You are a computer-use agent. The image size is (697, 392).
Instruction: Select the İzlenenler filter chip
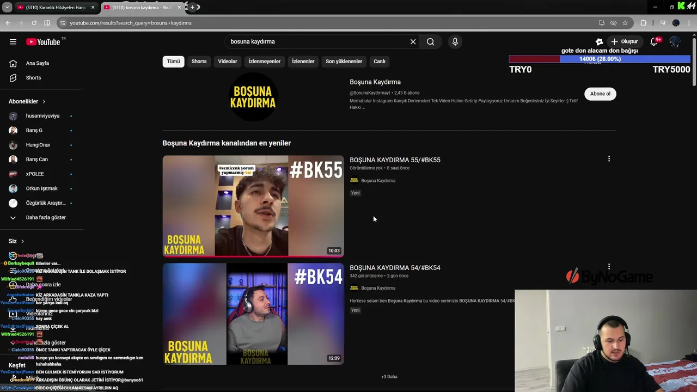coord(303,62)
